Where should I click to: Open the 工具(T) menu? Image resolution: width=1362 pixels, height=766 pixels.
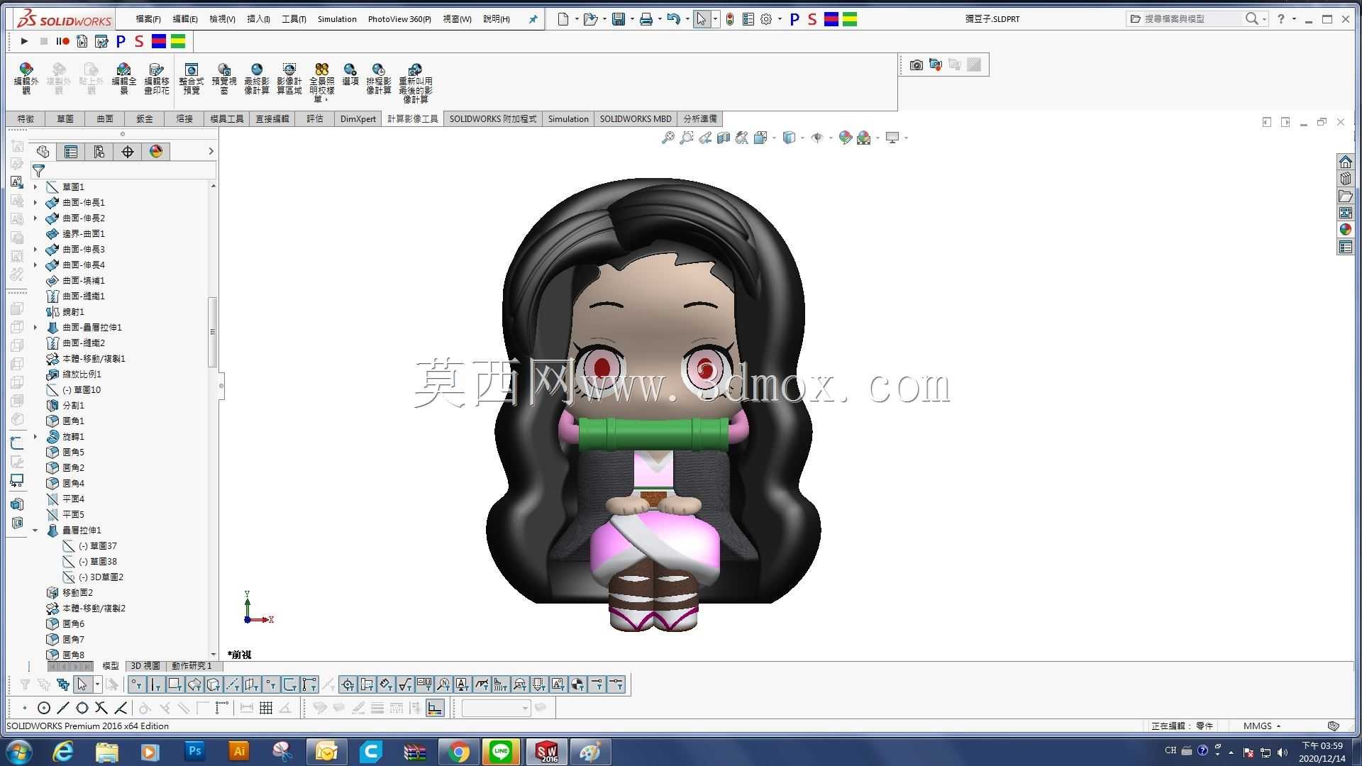click(x=294, y=19)
